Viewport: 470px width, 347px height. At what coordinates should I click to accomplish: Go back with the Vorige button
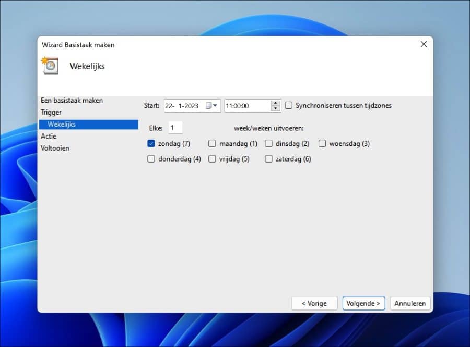314,303
